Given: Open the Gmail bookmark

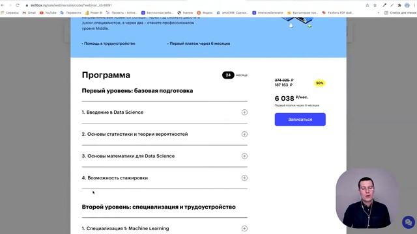Looking at the screenshot, I should 29,13.
